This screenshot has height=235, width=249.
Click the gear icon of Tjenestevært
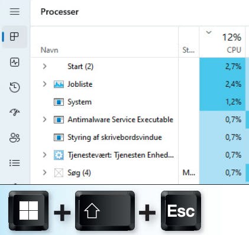59,155
